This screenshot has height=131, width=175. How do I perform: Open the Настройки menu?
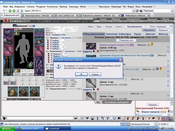pos(147,7)
